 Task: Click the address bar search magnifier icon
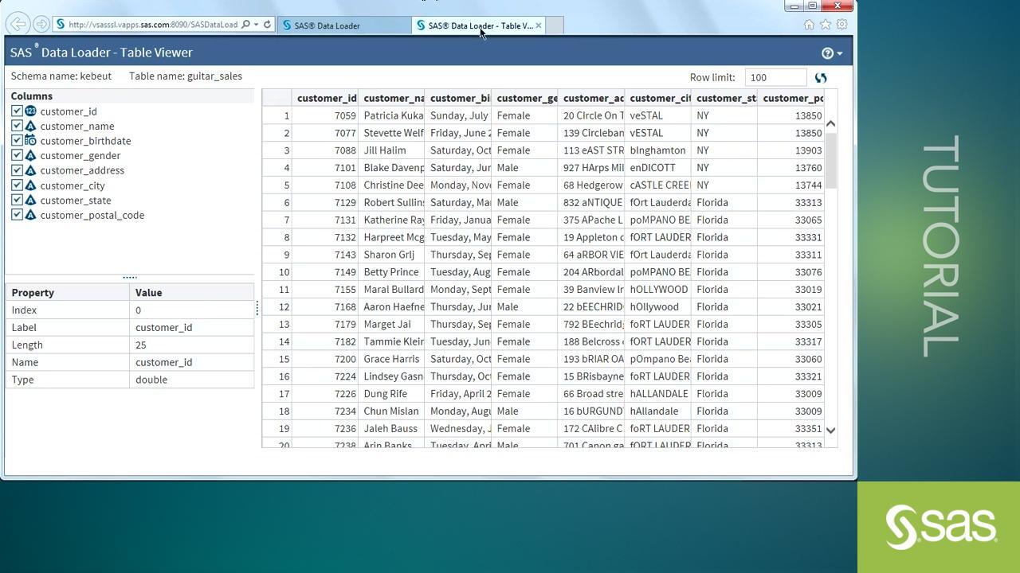(246, 25)
